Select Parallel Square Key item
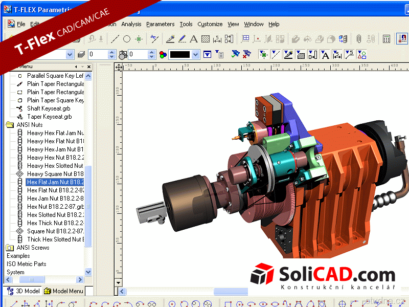 (x=55, y=76)
